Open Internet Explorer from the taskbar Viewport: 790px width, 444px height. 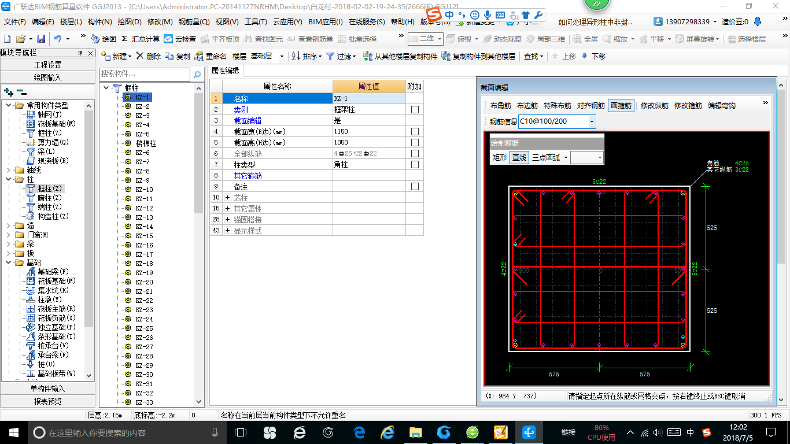pos(387,432)
